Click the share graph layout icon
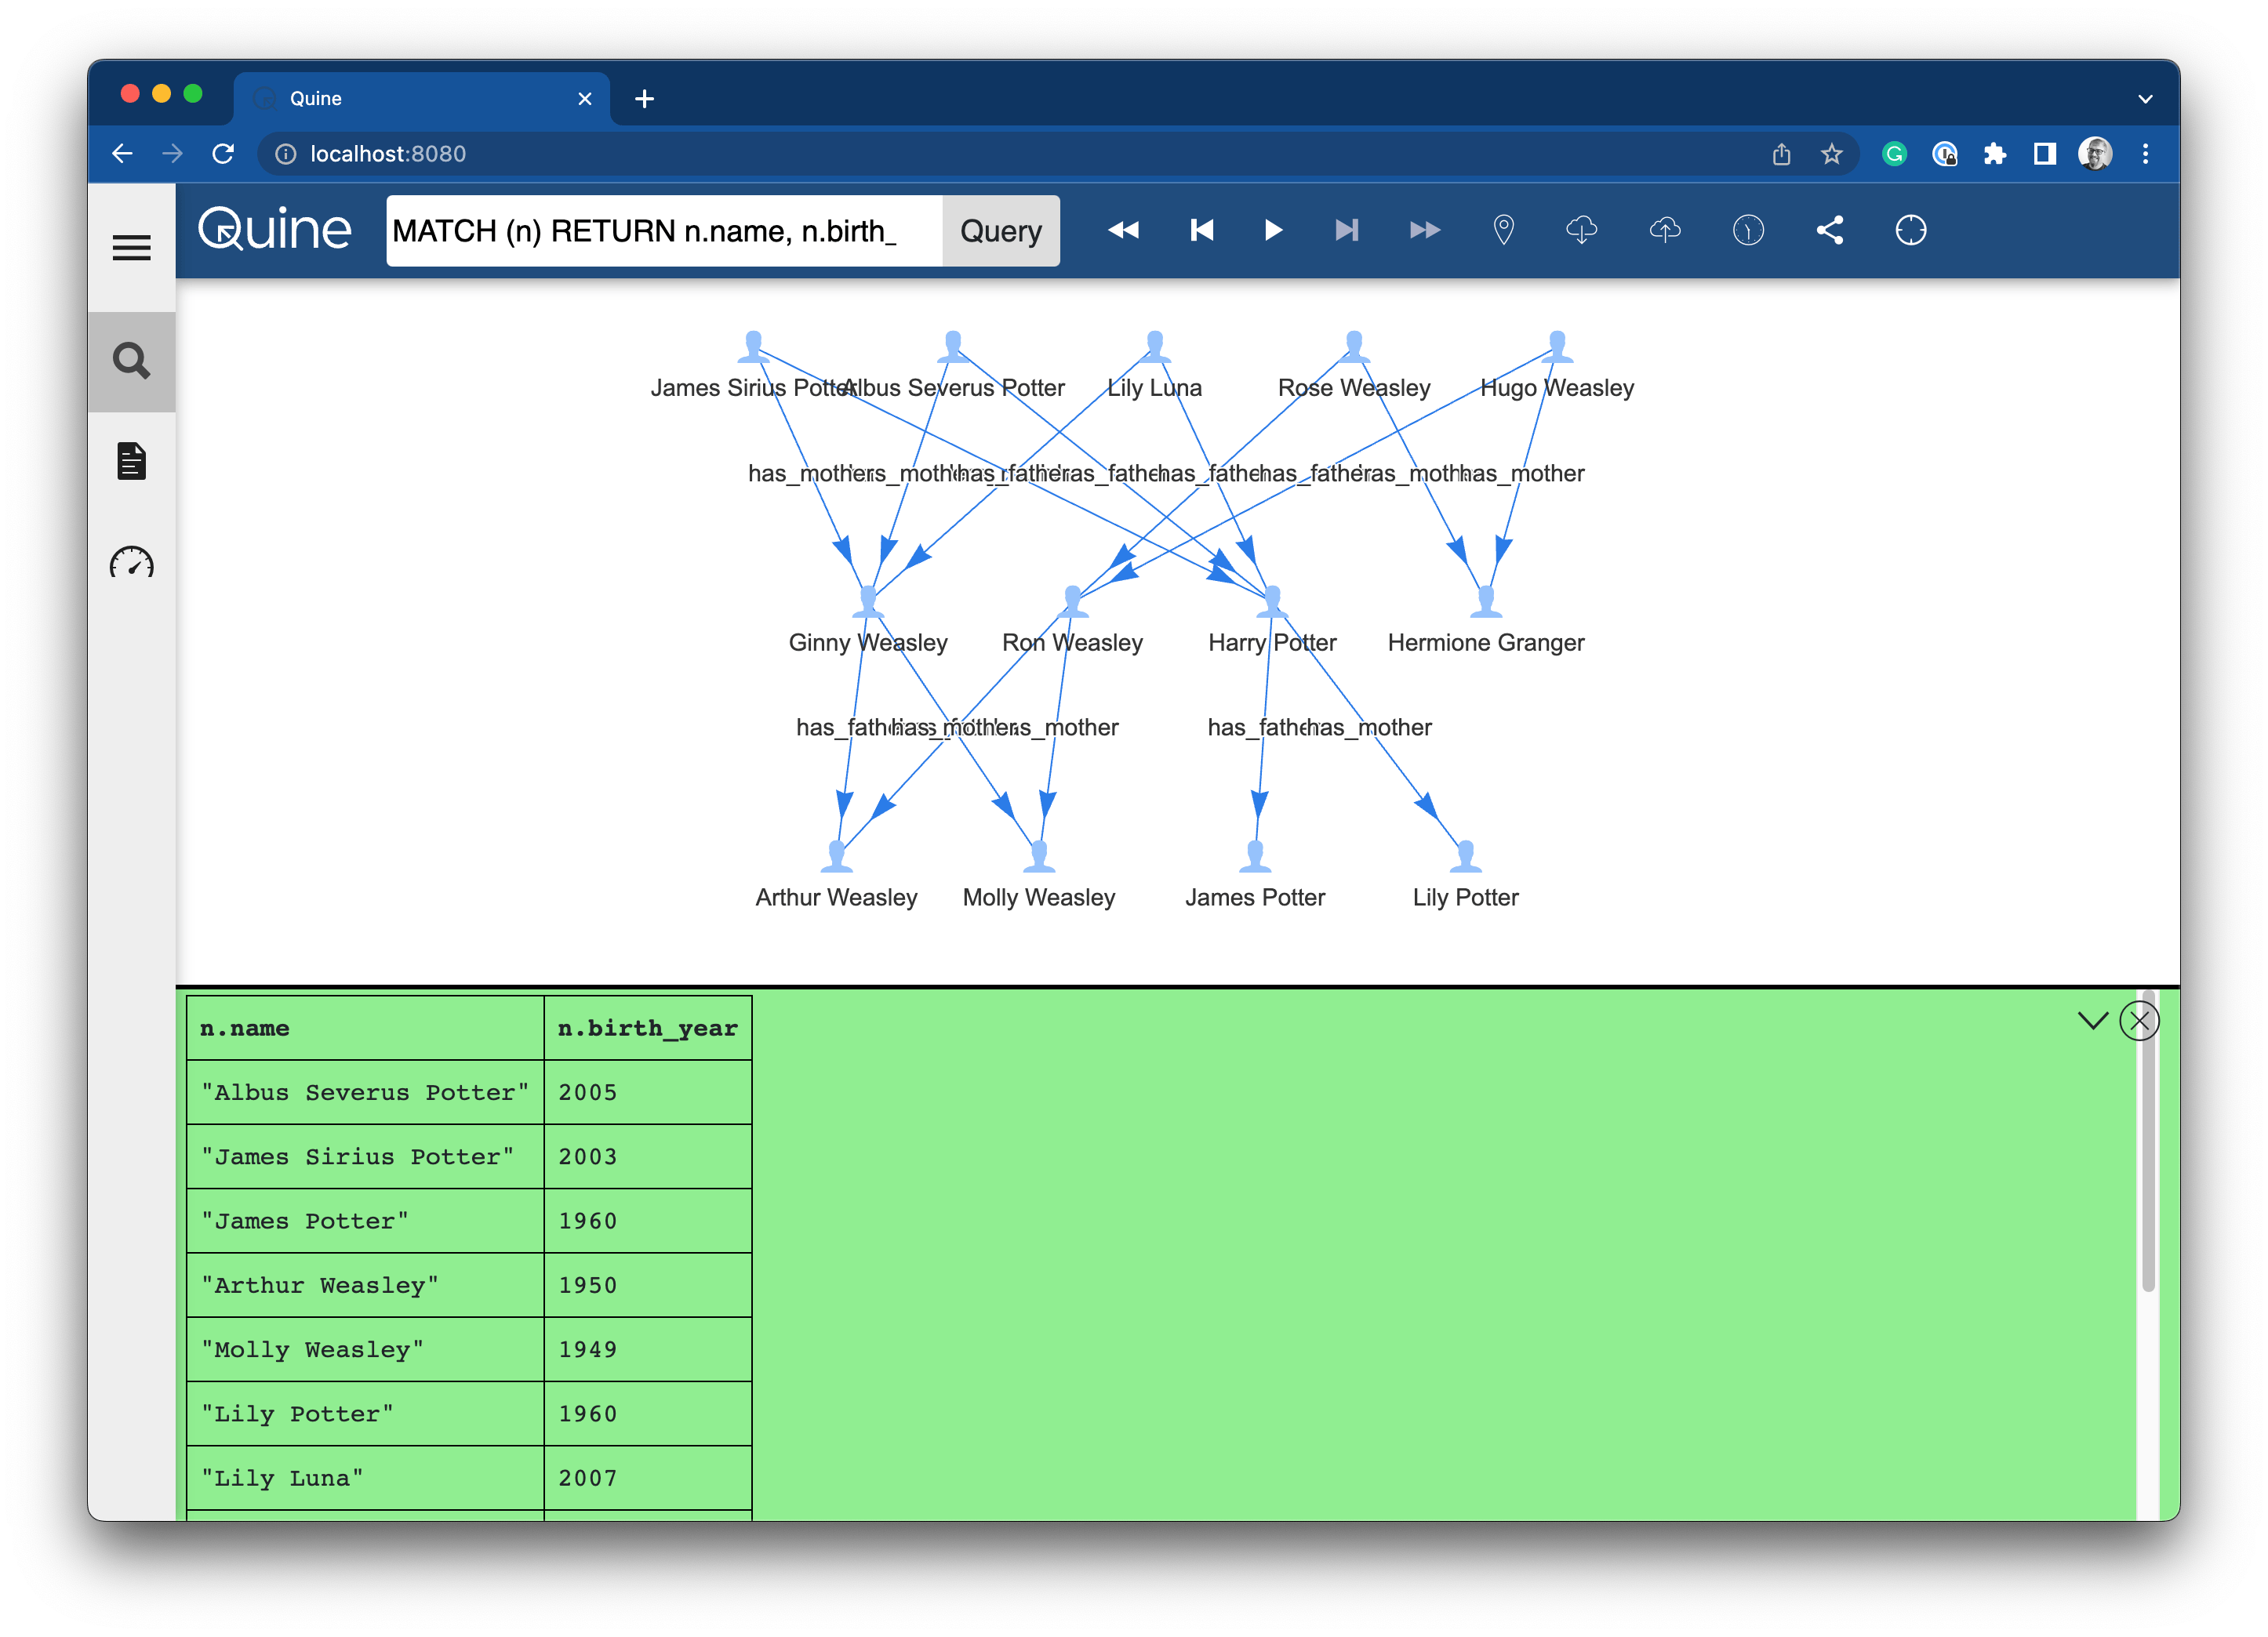 [x=1829, y=231]
